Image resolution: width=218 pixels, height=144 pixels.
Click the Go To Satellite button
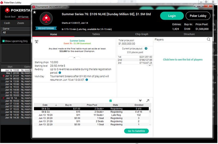pos(137,131)
